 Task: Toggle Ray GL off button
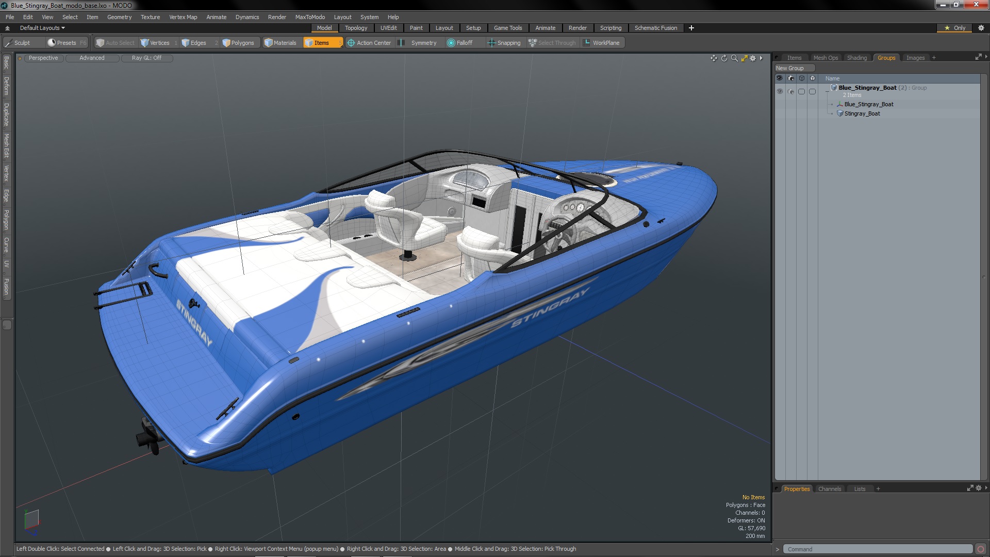(146, 58)
